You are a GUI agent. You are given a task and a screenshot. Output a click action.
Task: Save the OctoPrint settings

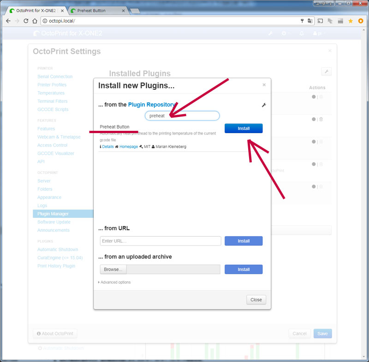click(x=322, y=333)
